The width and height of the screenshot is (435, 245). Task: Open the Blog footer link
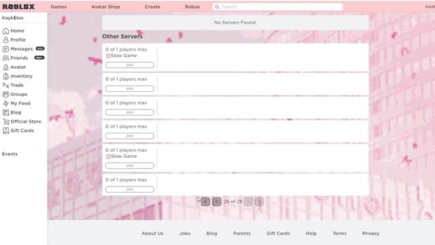(211, 233)
